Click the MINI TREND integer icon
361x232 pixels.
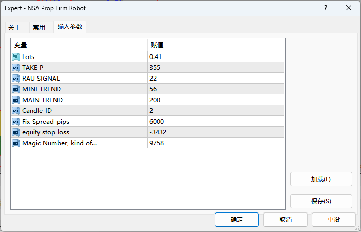[x=15, y=89]
